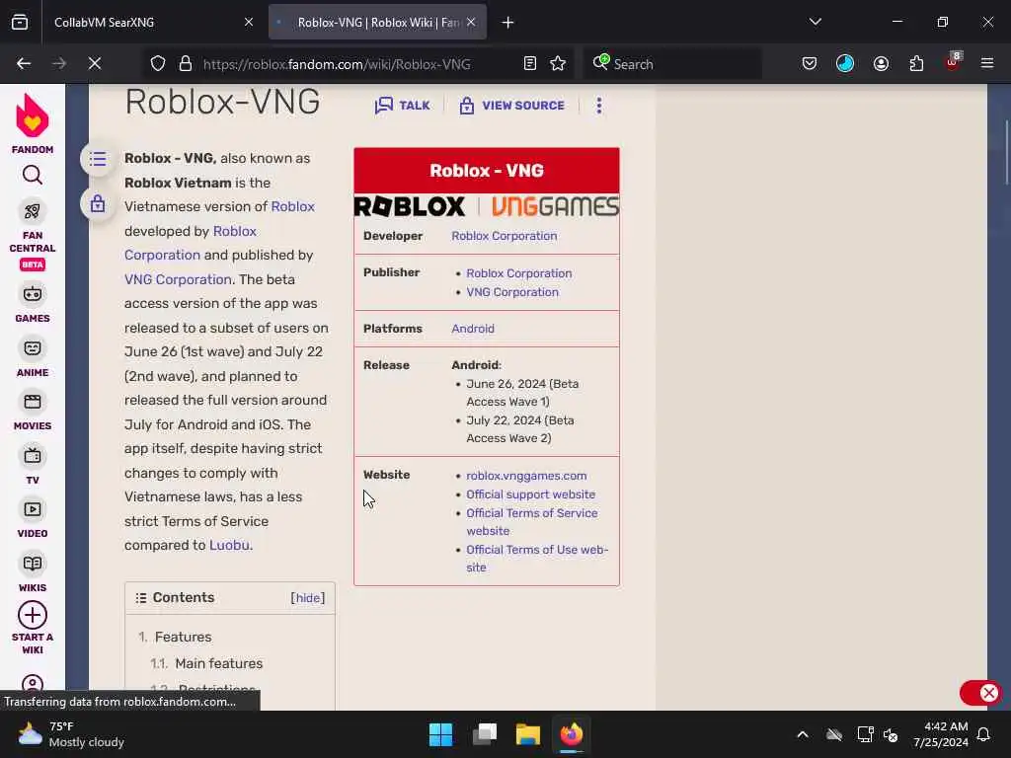The width and height of the screenshot is (1011, 758).
Task: Open Firefox account profile icon
Action: click(881, 63)
